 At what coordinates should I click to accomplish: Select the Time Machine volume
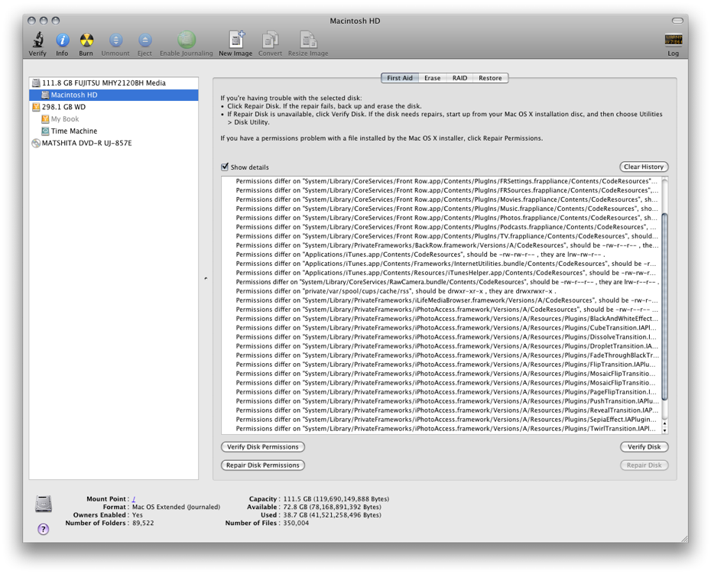click(x=114, y=131)
